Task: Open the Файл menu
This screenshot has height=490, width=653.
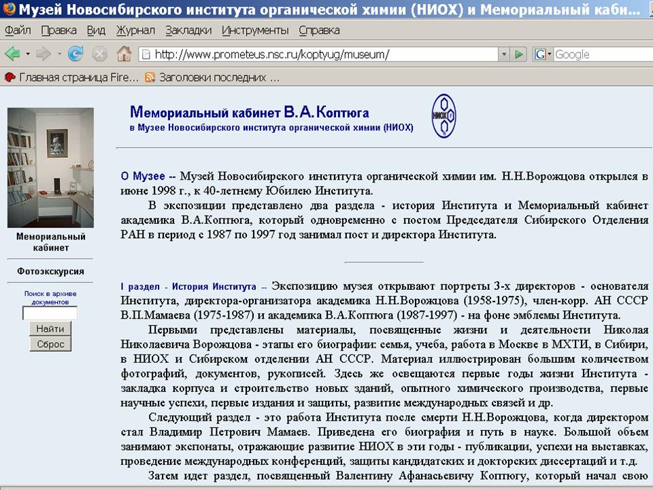Action: (x=17, y=31)
